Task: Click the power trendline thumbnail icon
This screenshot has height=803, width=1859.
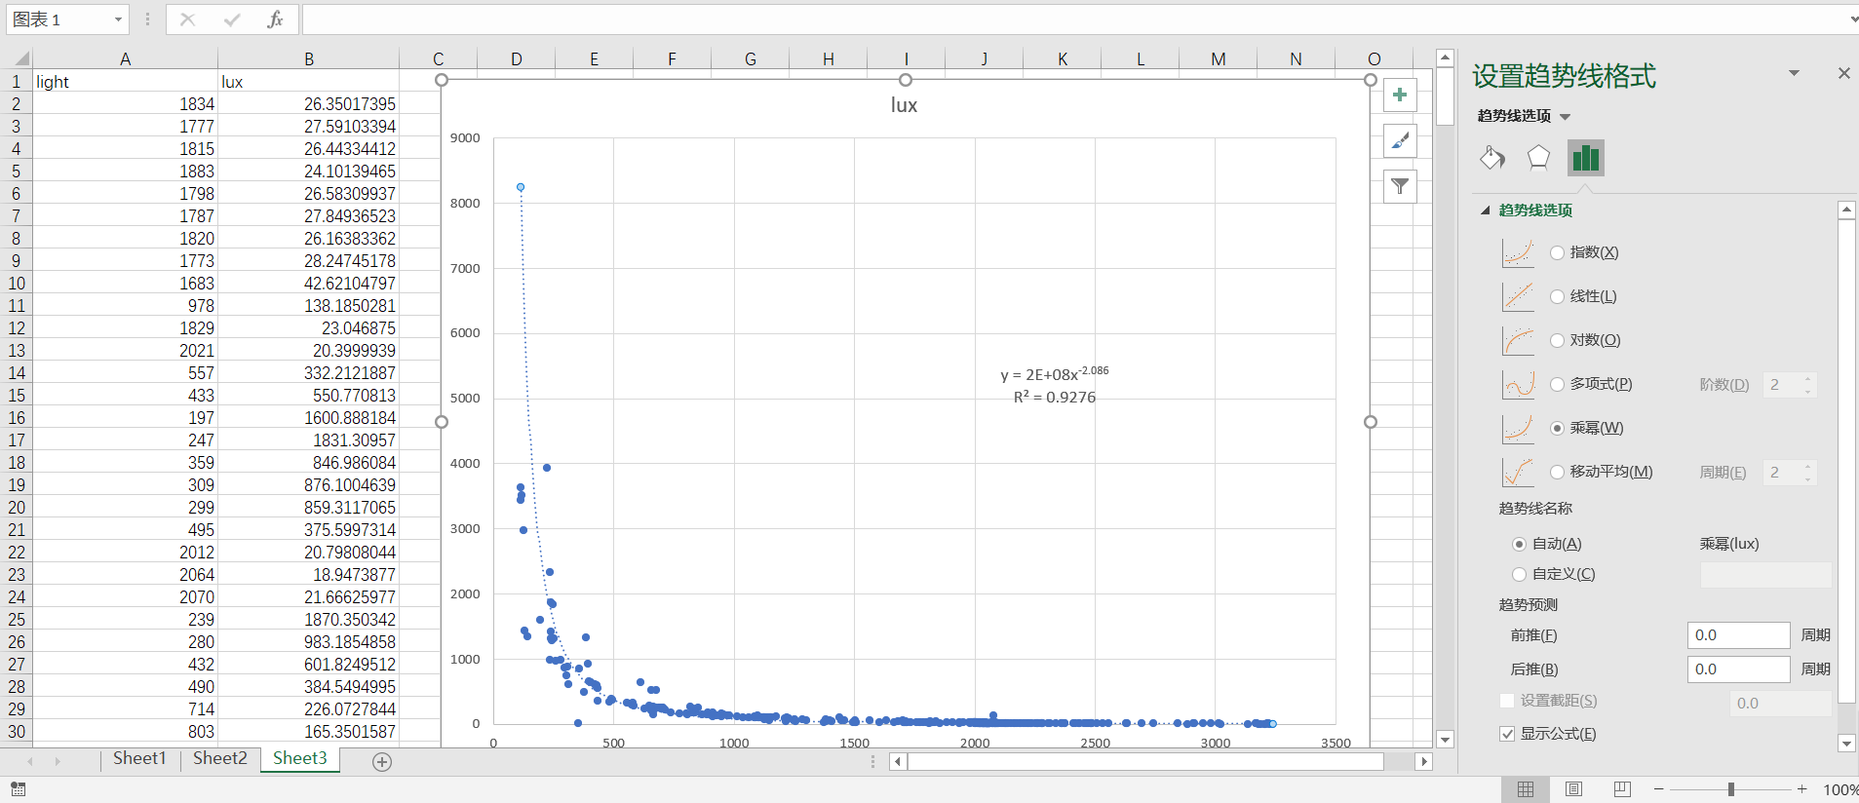Action: tap(1518, 428)
